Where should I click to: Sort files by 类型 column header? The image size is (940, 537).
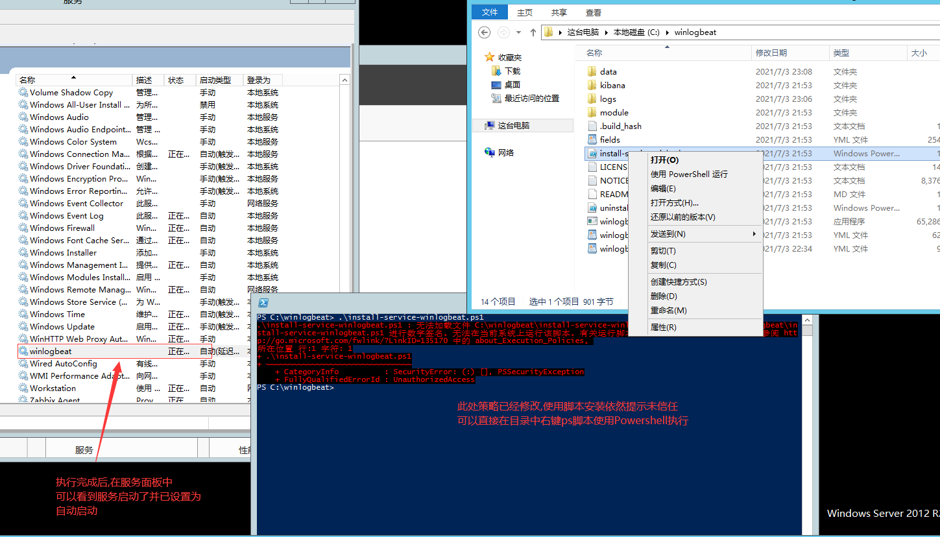[868, 53]
